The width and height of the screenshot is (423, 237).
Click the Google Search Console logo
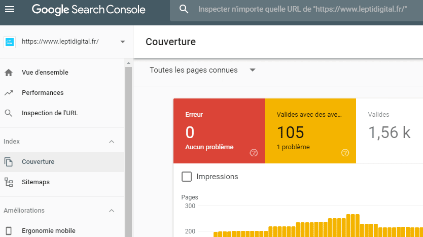click(x=88, y=10)
